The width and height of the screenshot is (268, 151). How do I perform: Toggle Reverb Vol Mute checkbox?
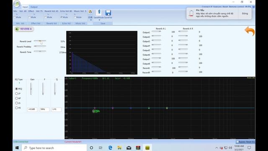pos(46,17)
